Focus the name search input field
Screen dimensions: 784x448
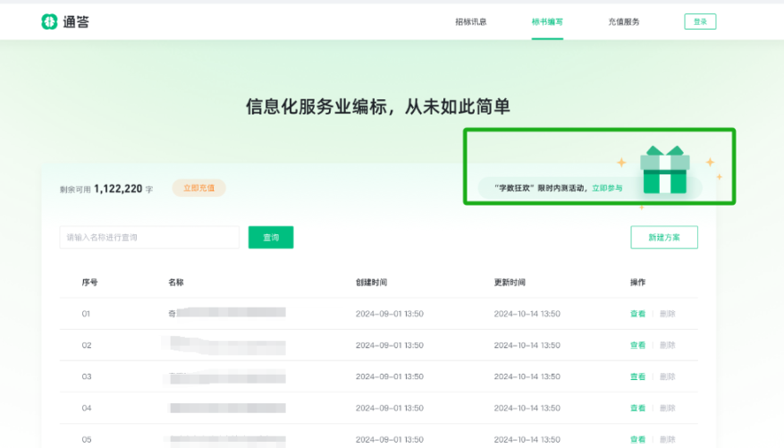coord(149,237)
